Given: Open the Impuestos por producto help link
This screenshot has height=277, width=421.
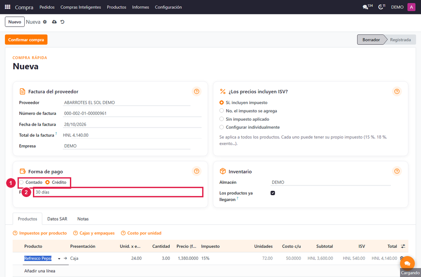Looking at the screenshot, I should (x=40, y=233).
